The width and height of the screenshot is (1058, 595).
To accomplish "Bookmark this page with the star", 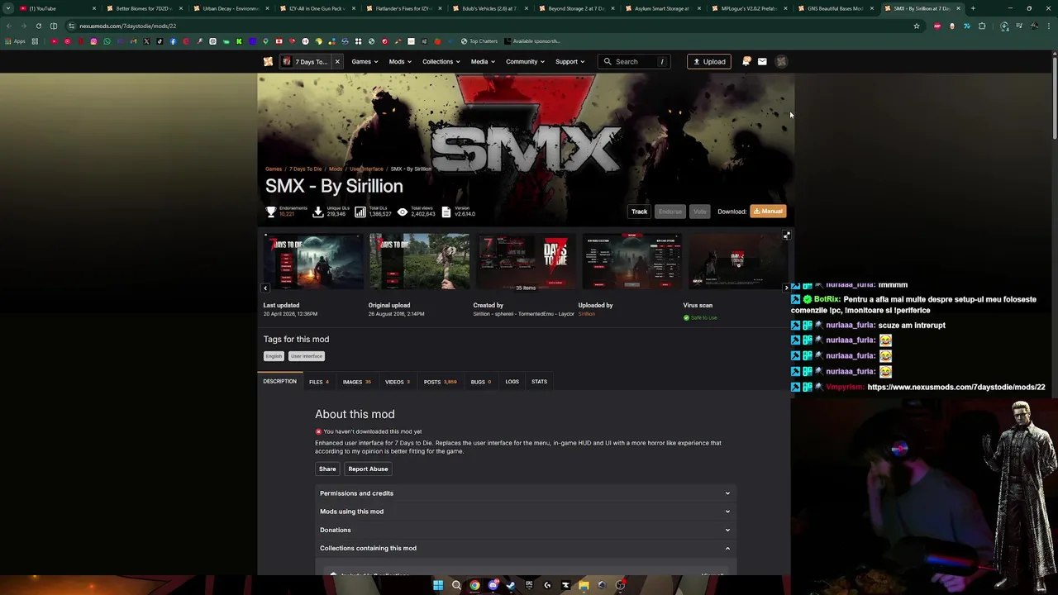I will tap(916, 26).
